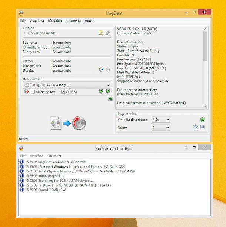Click the 'Free Sectors: 2.297.888' line

click(134, 59)
